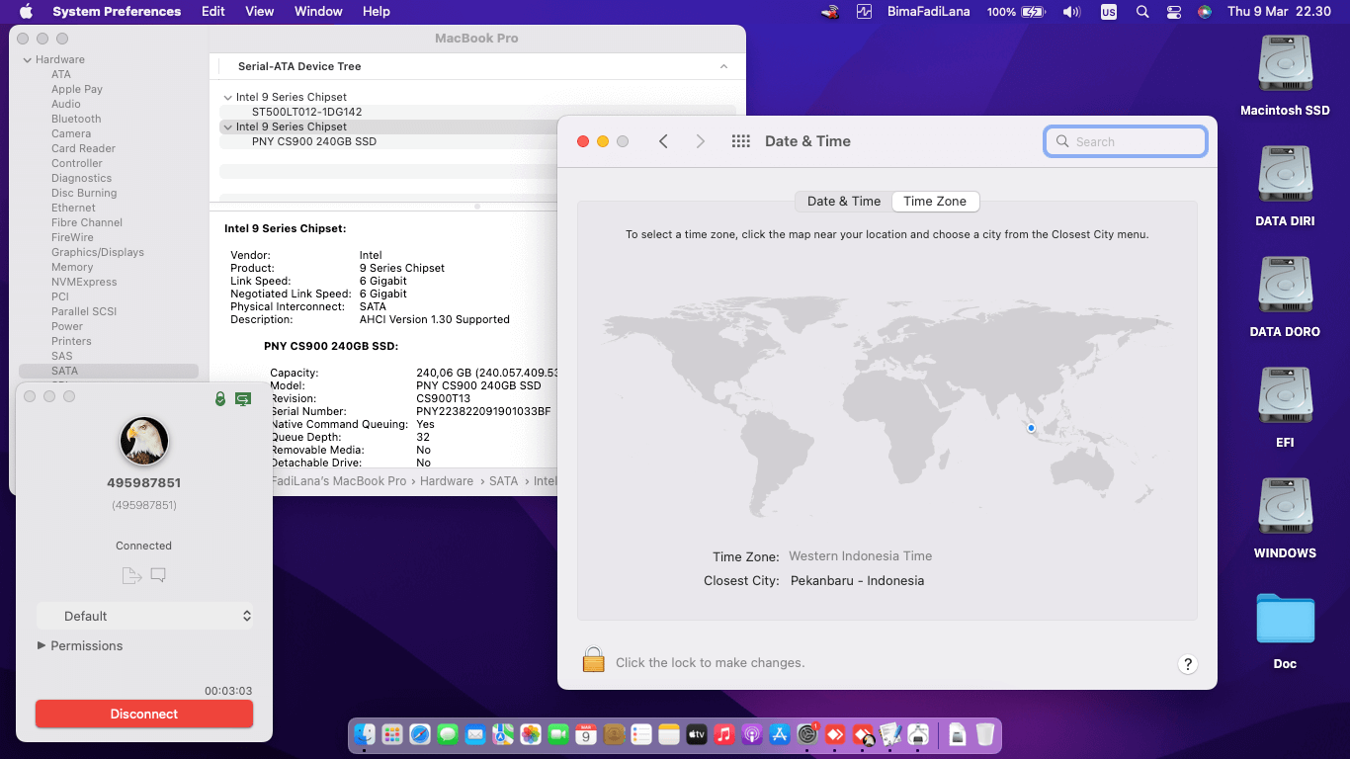Collapse the Hardware tree section

coord(27,60)
